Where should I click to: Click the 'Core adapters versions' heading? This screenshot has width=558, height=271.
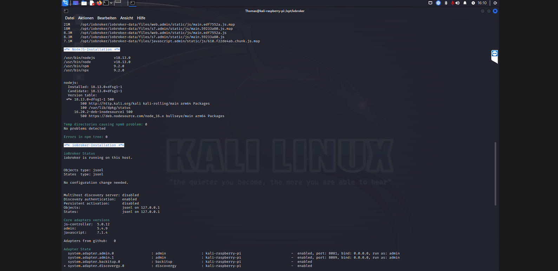point(86,220)
